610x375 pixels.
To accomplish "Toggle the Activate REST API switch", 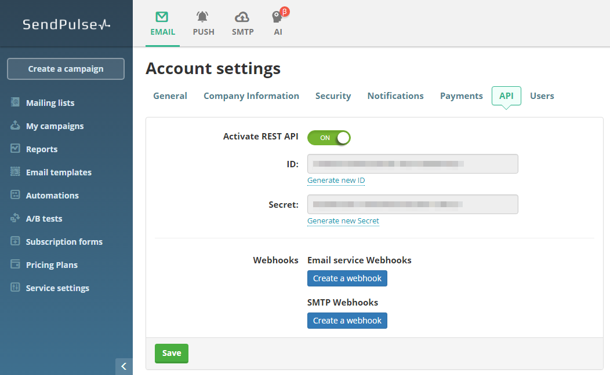I will click(329, 138).
